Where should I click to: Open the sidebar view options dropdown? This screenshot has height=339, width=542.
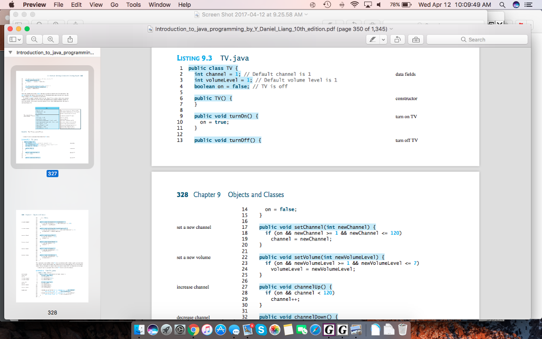click(19, 39)
